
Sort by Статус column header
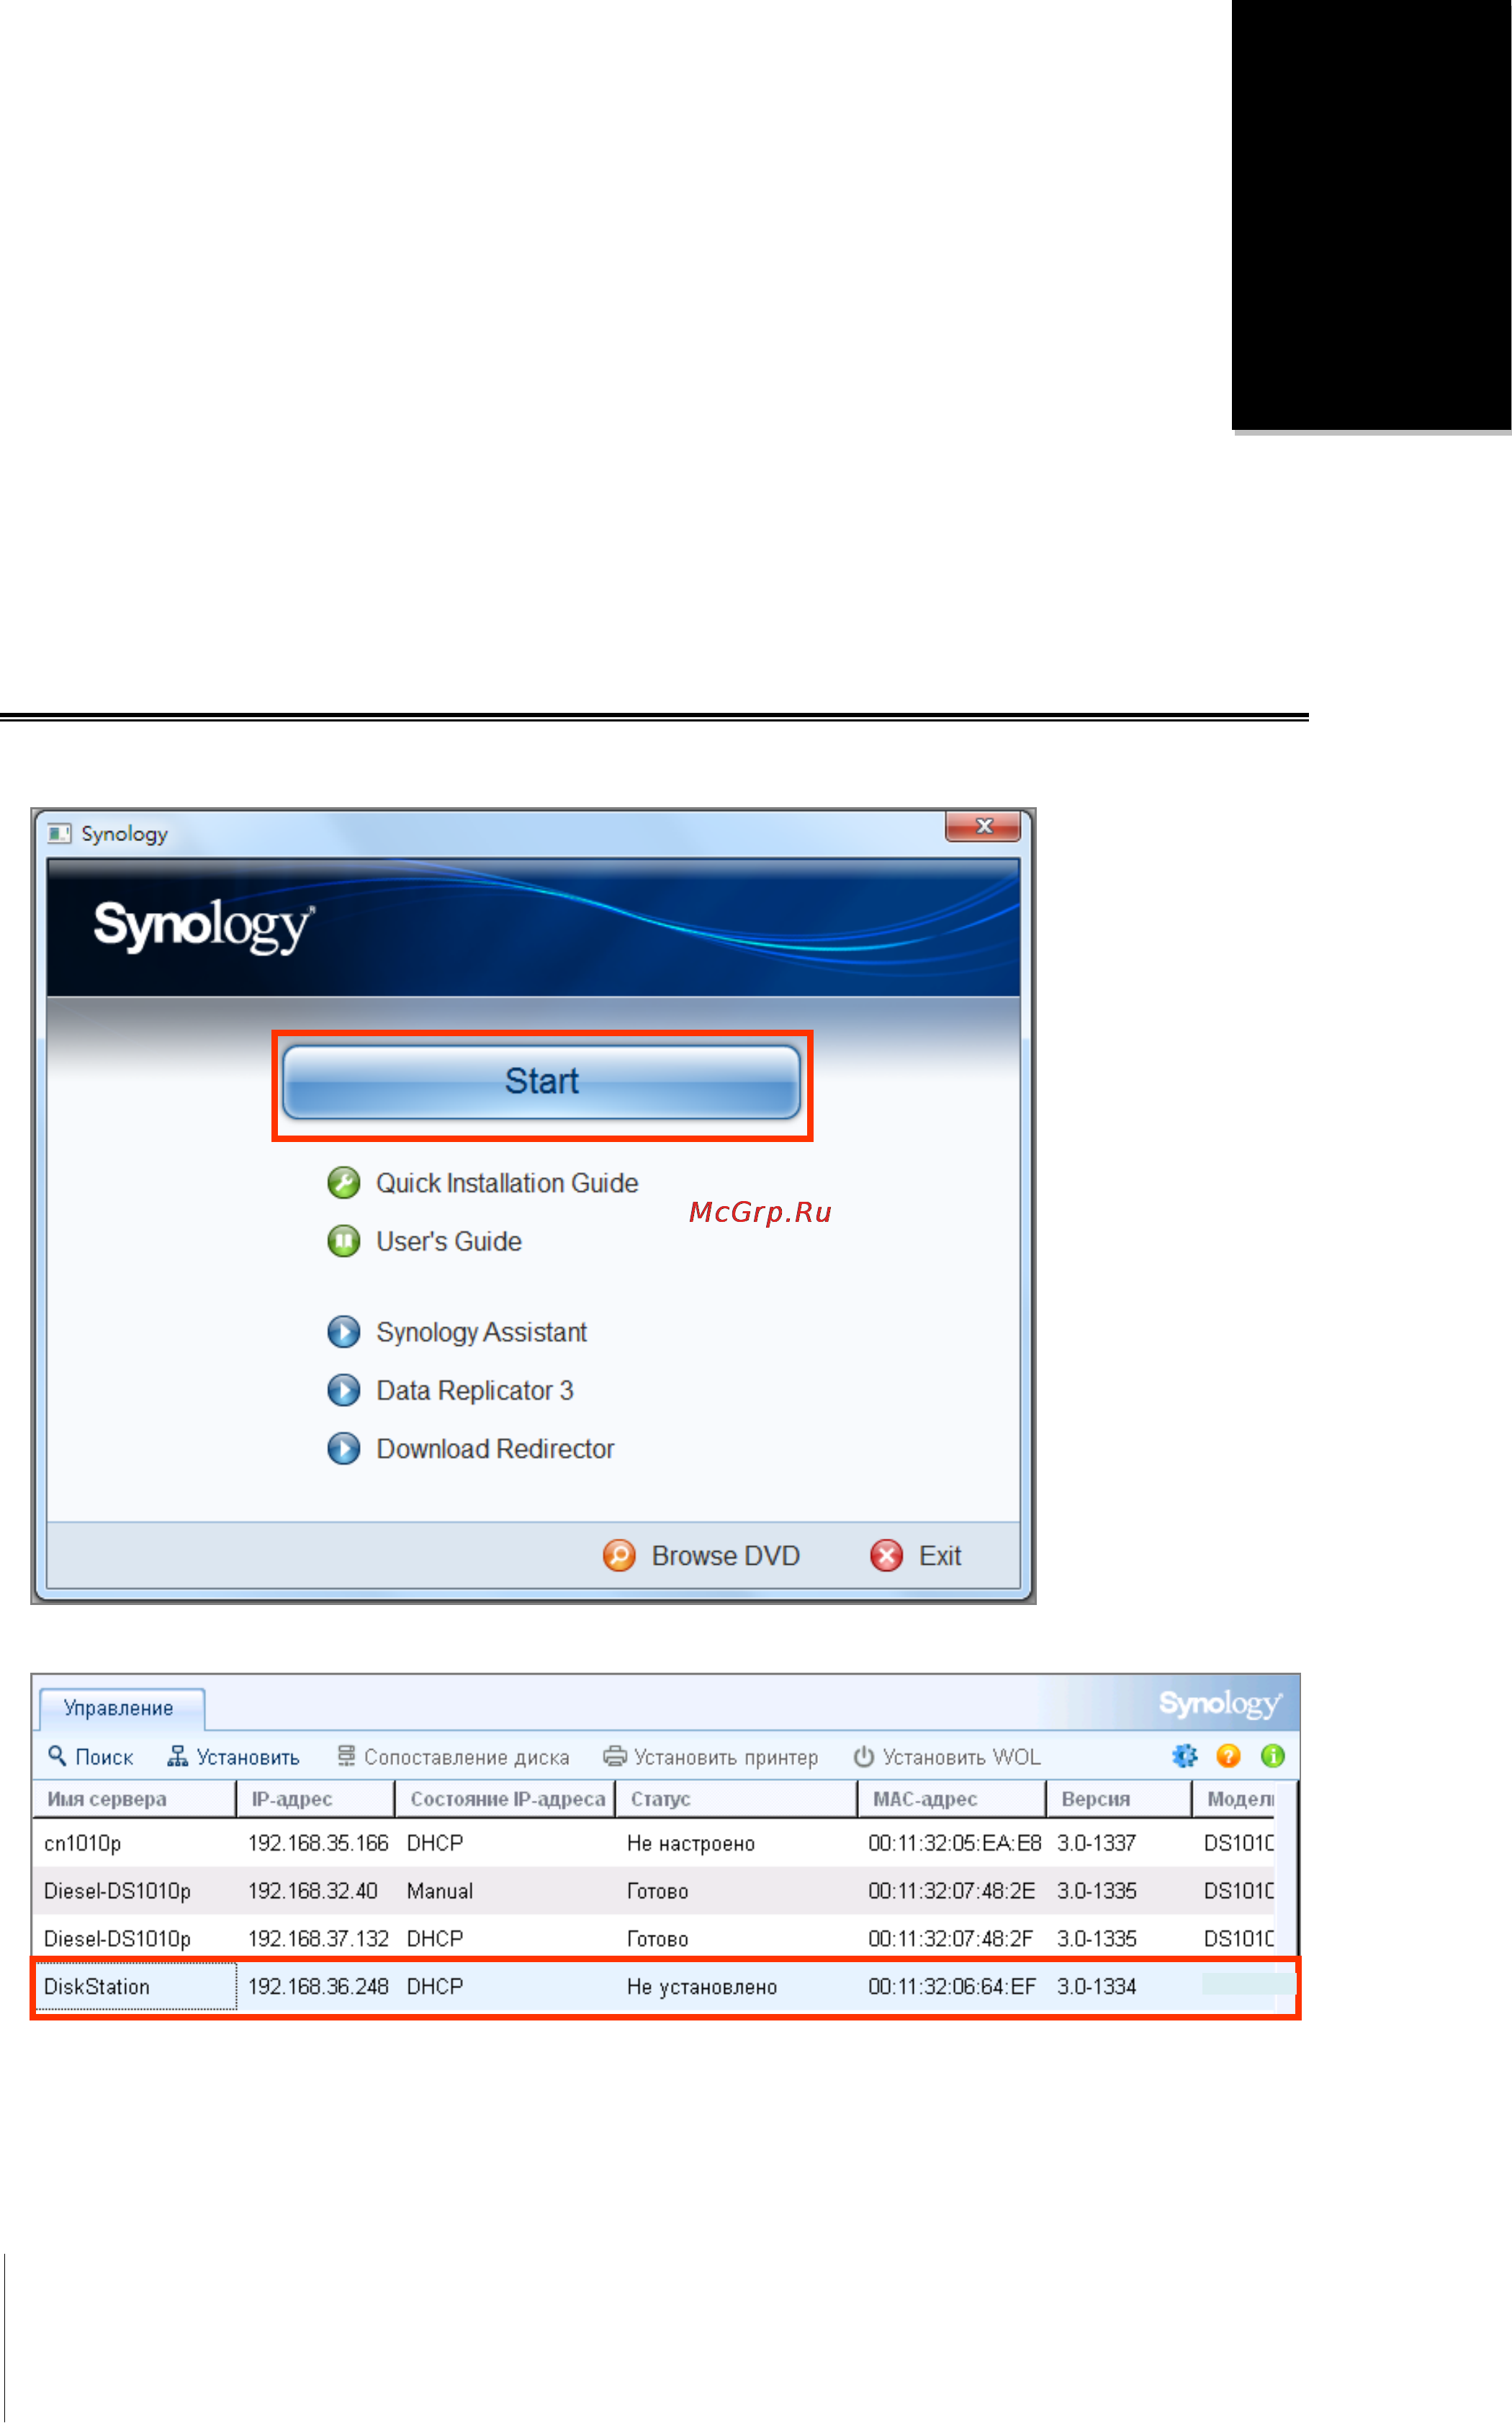737,1799
